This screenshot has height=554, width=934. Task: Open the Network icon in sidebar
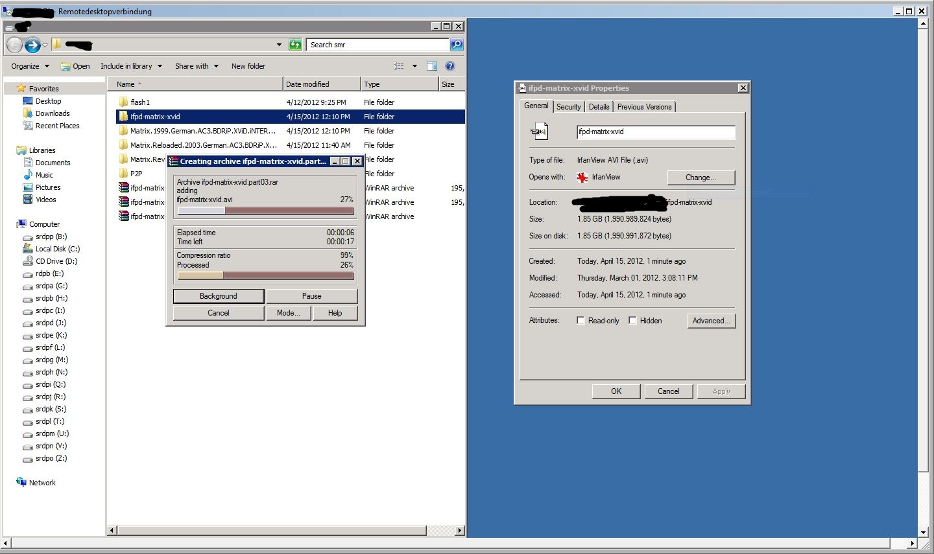(21, 482)
